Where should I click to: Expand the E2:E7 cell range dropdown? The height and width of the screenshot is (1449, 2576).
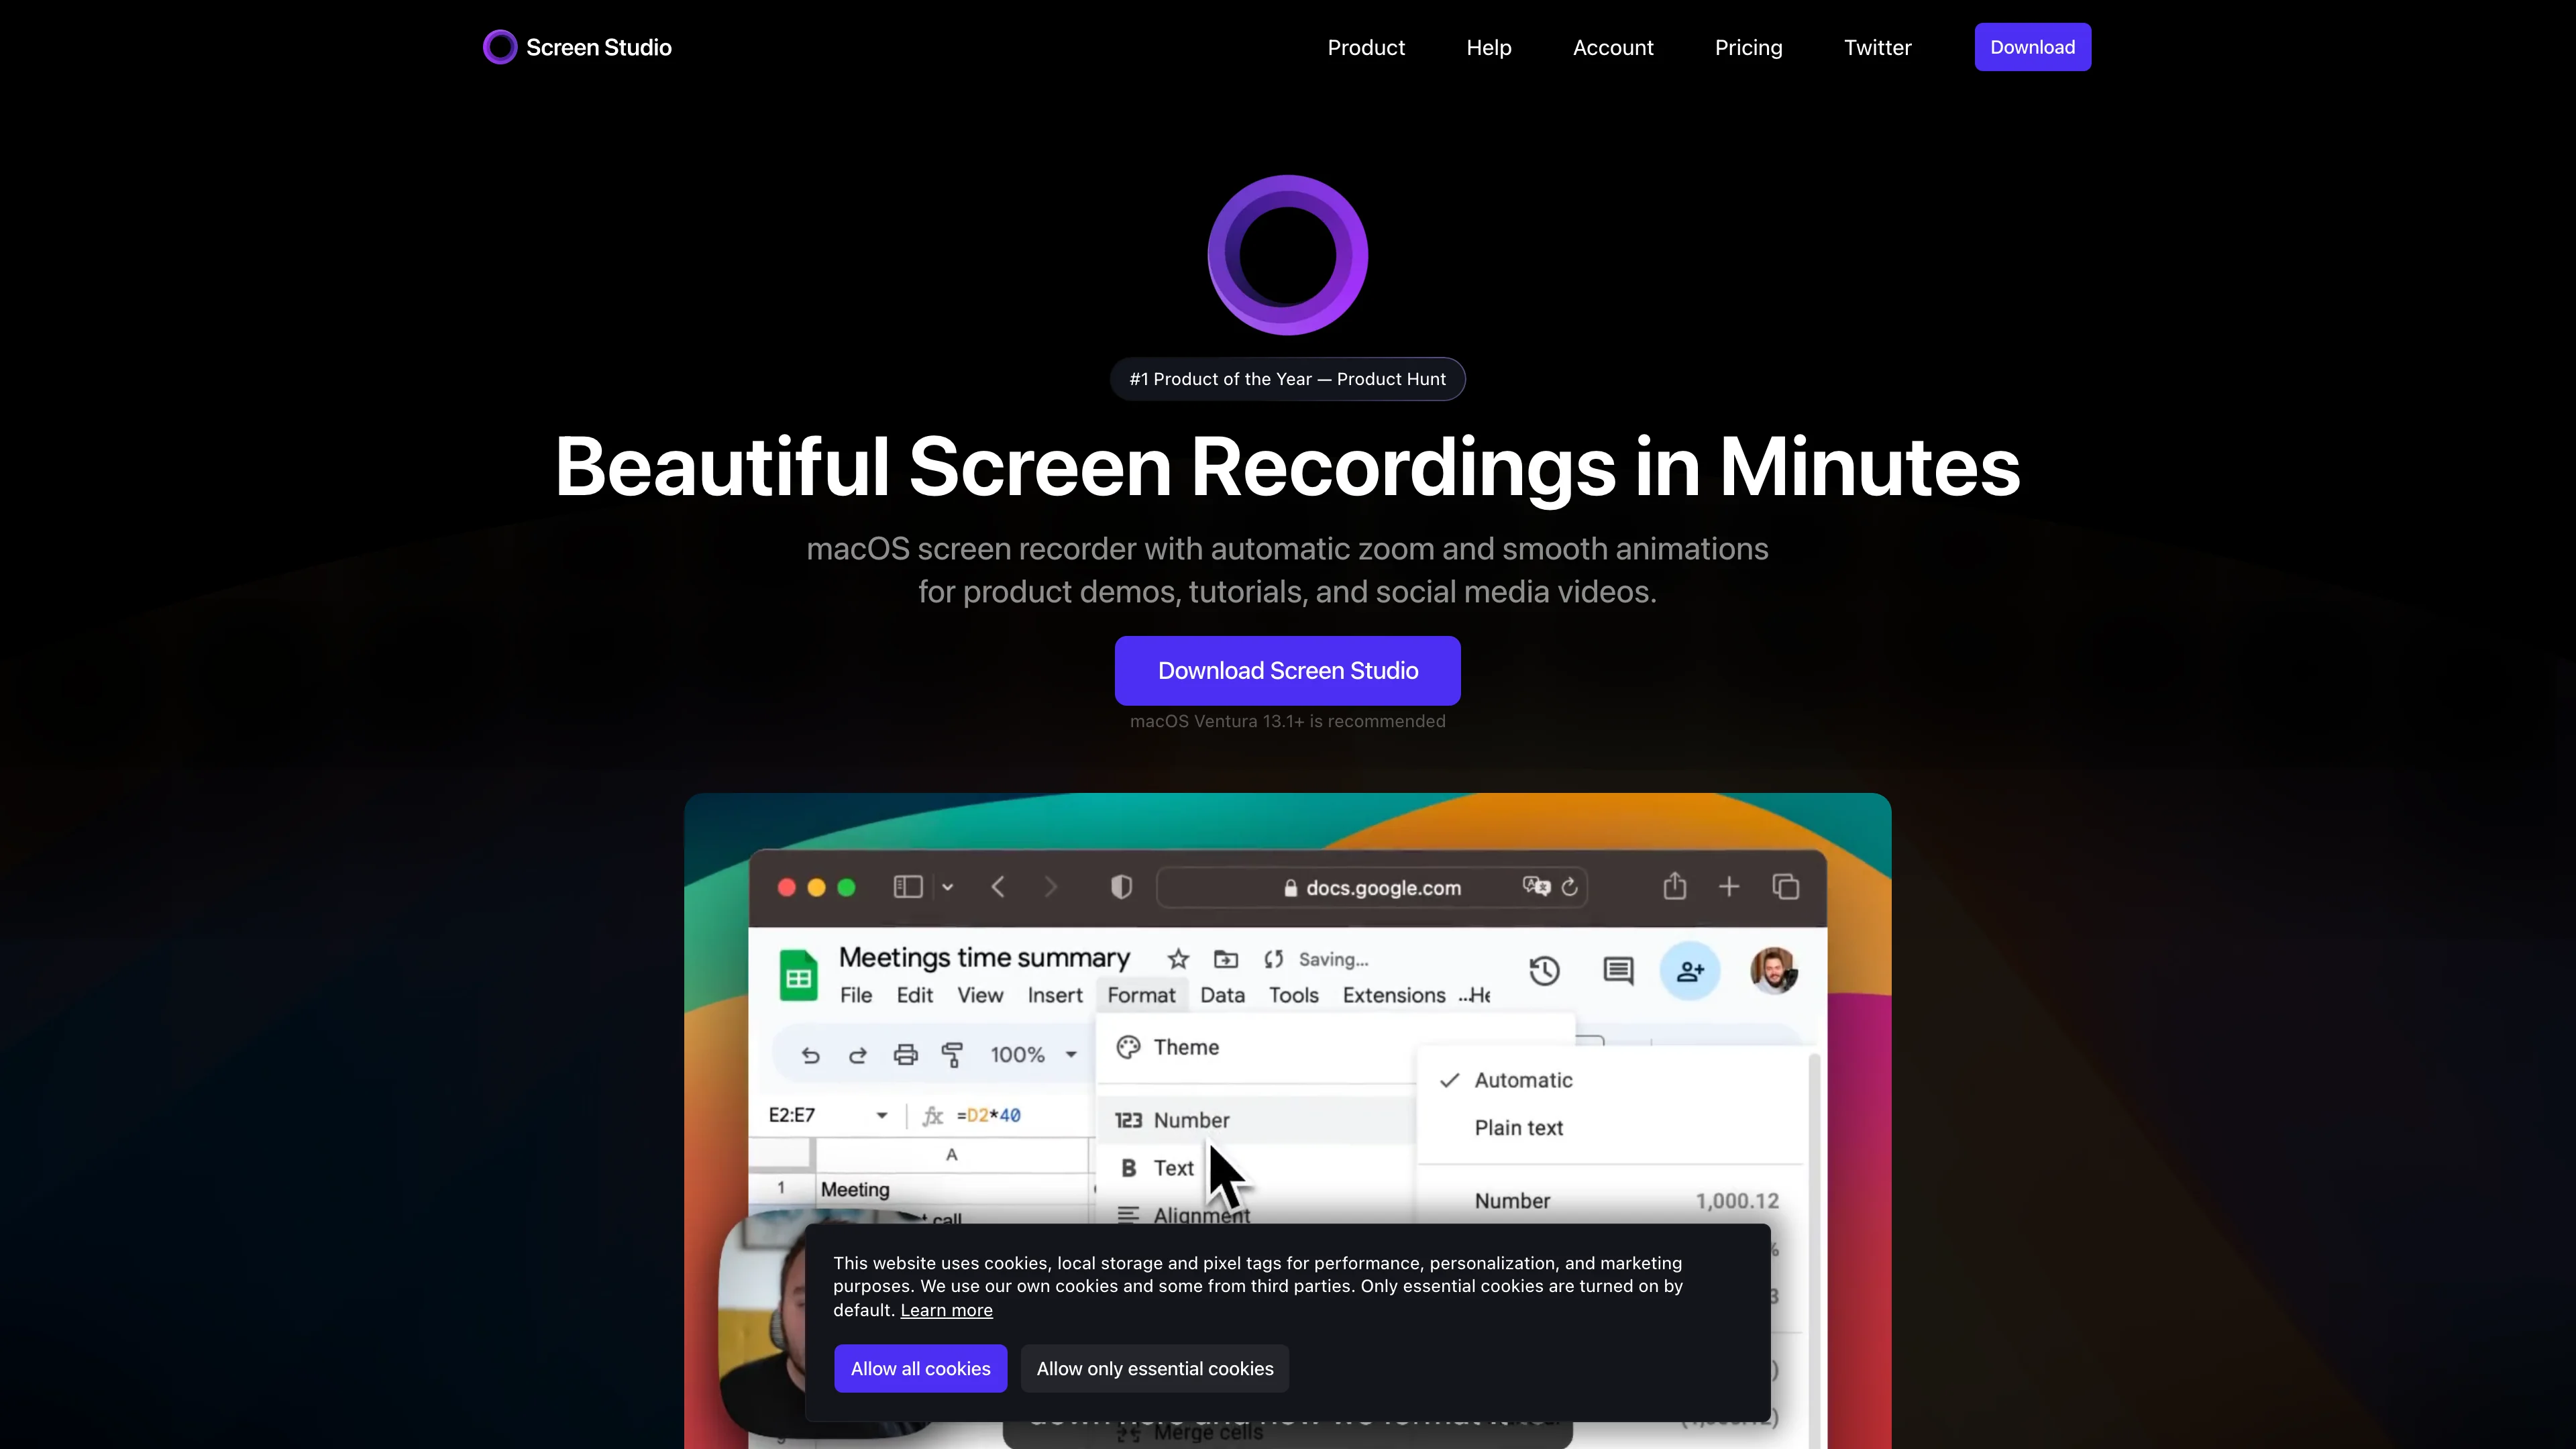pyautogui.click(x=881, y=1115)
